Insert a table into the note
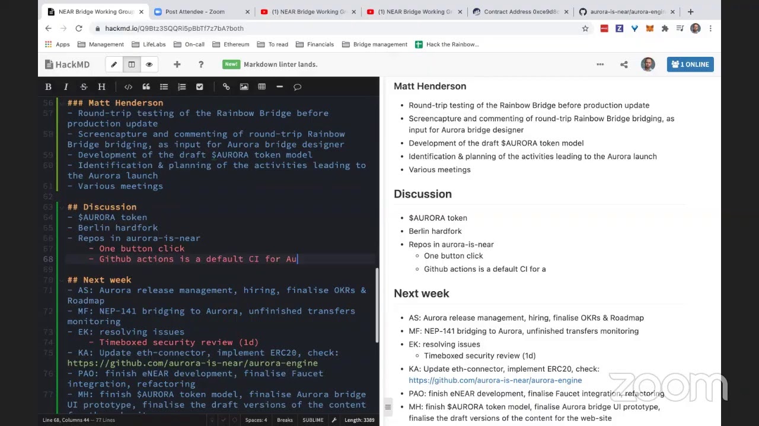This screenshot has height=426, width=759. (x=261, y=86)
